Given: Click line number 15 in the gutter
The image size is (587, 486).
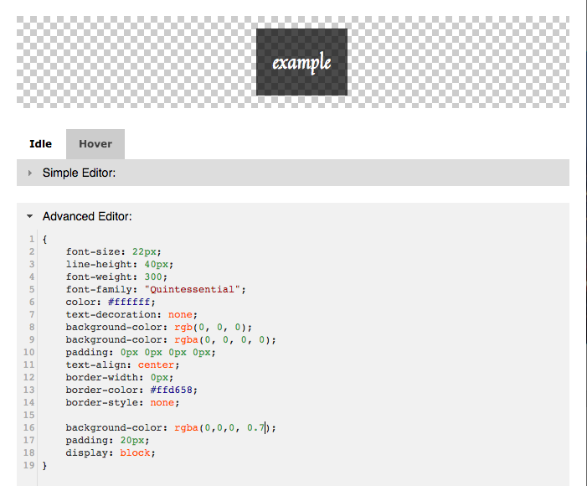Looking at the screenshot, I should [28, 415].
